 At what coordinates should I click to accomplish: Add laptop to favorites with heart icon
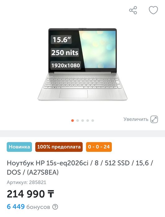153,10
